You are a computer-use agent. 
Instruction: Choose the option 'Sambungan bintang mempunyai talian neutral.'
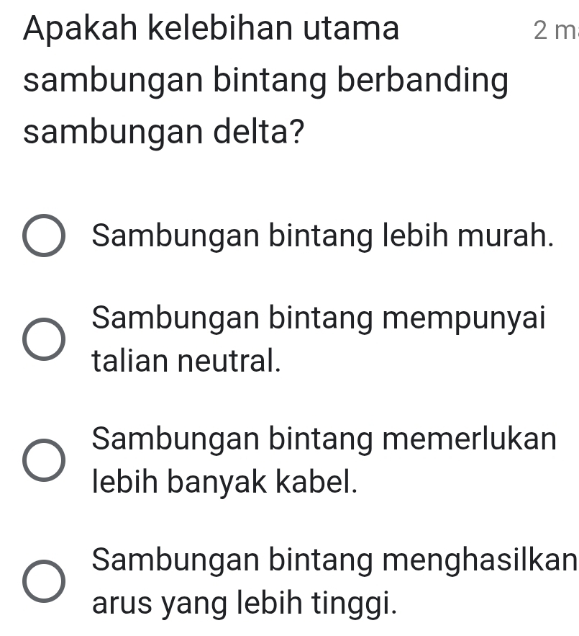[x=45, y=337]
